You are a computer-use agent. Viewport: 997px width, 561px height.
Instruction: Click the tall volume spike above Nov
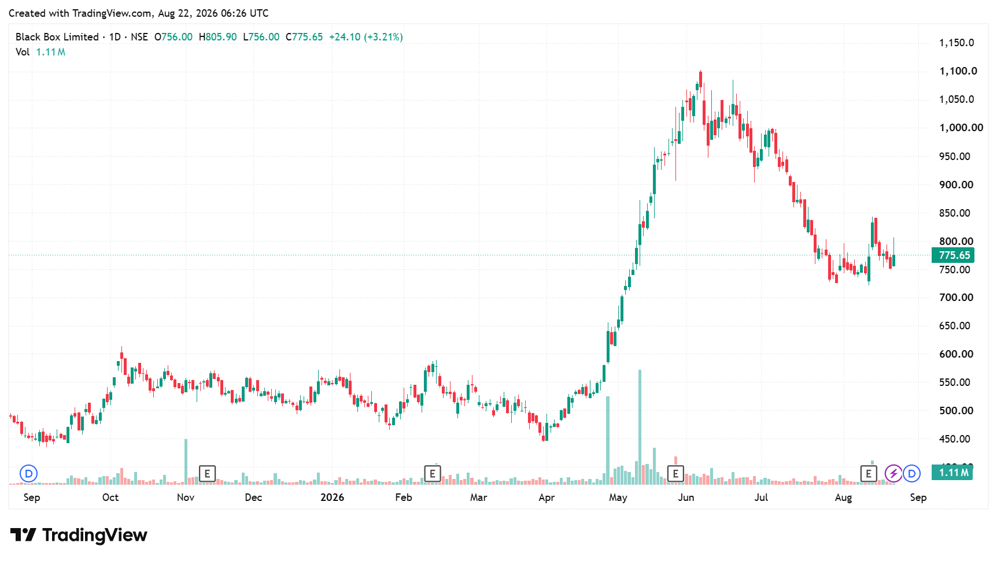186,462
